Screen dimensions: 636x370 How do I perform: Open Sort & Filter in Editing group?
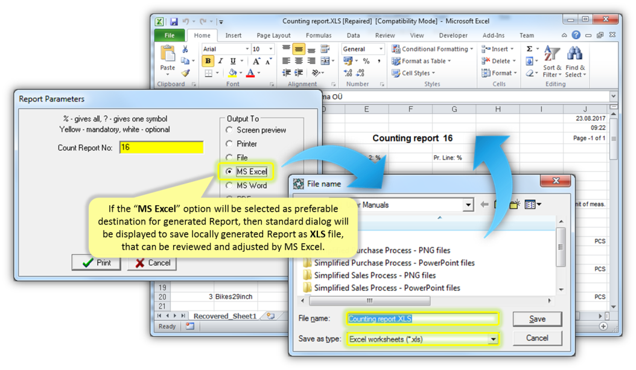coord(552,61)
